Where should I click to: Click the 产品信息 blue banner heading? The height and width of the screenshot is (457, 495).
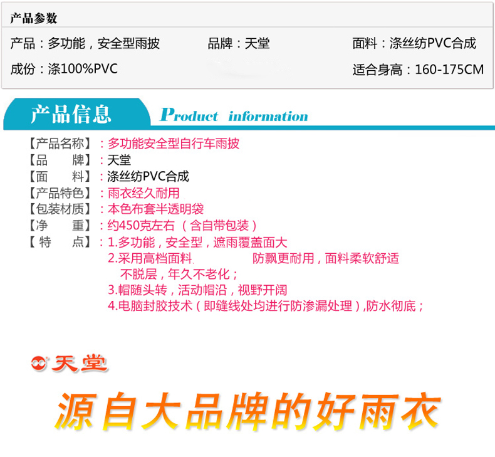point(71,114)
